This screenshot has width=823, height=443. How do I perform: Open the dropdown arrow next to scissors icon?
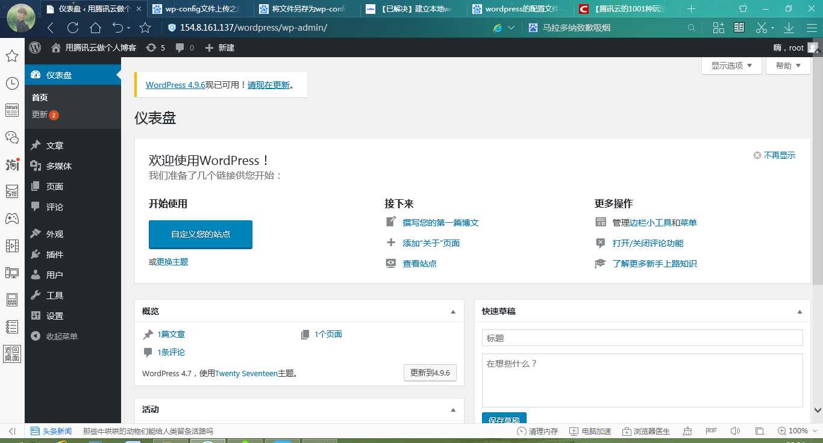[x=772, y=28]
